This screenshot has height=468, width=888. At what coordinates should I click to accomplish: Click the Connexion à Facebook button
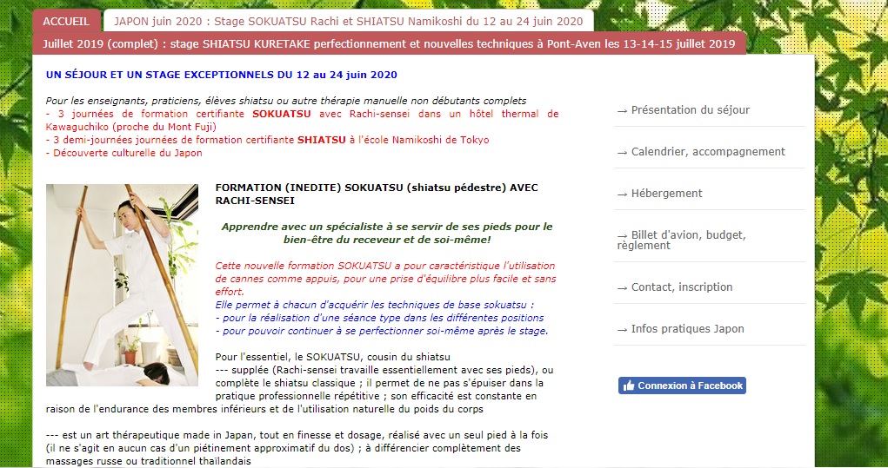pos(682,386)
